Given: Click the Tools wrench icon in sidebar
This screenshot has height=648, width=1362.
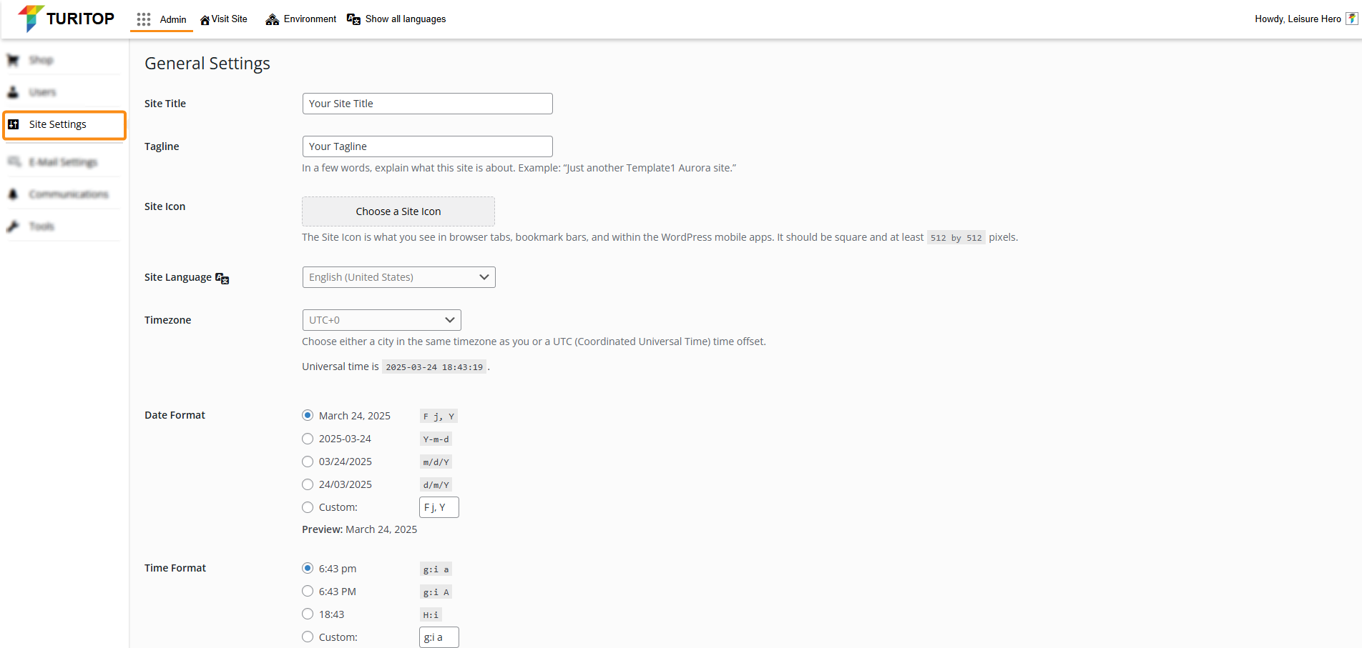Looking at the screenshot, I should [13, 226].
